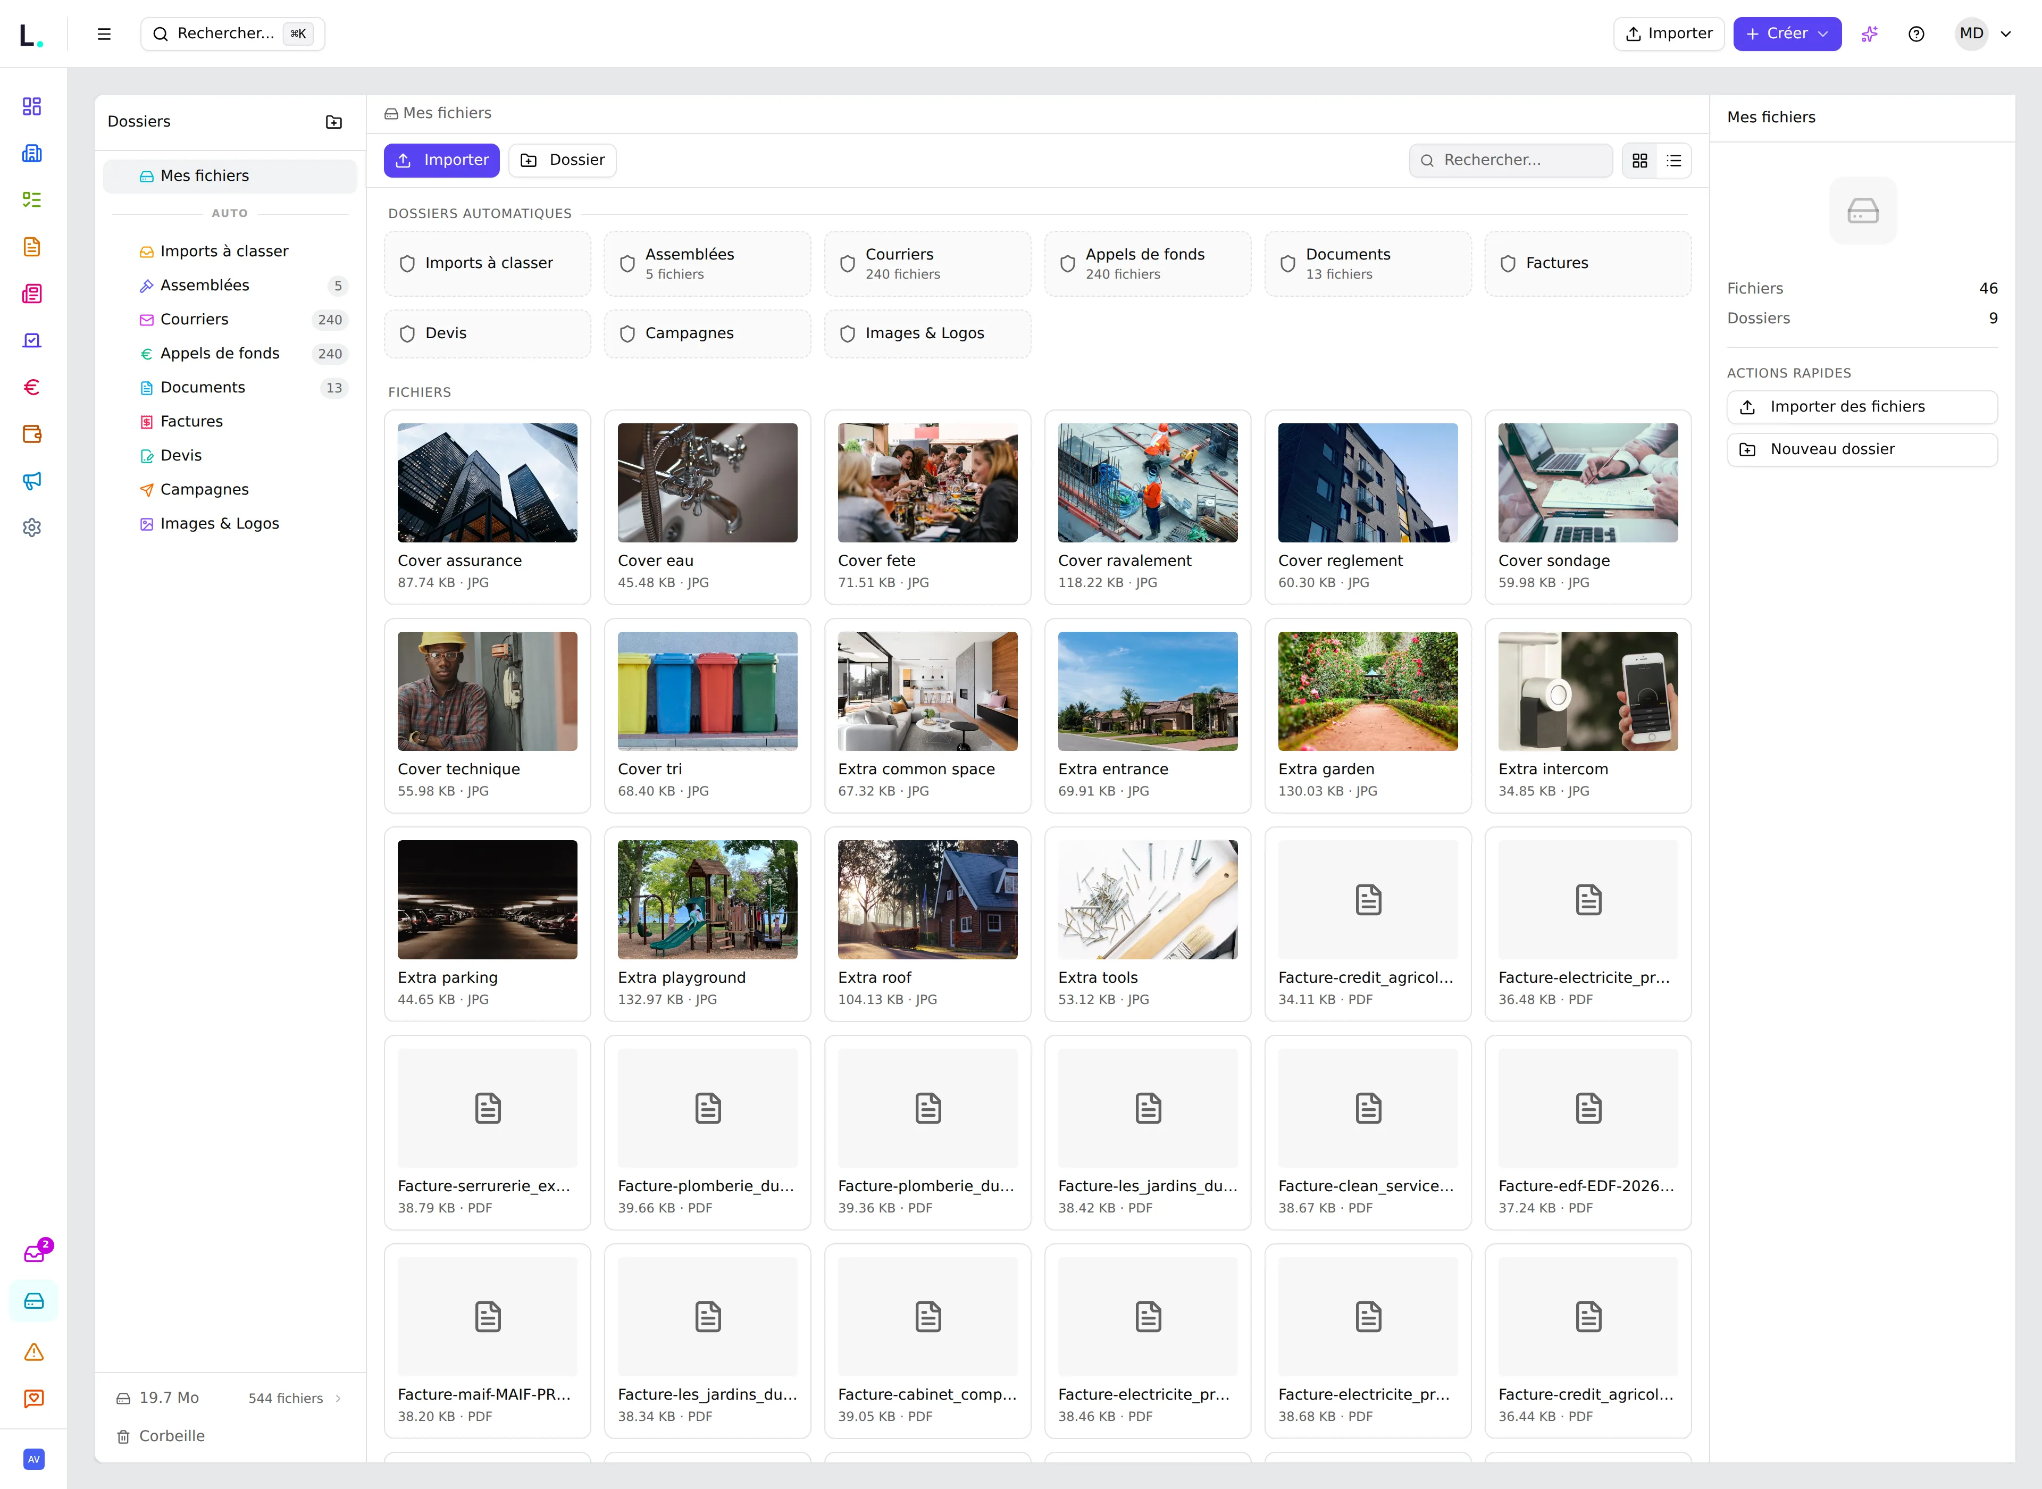Click Importer des fichiers quick action
2042x1489 pixels.
[x=1862, y=407]
